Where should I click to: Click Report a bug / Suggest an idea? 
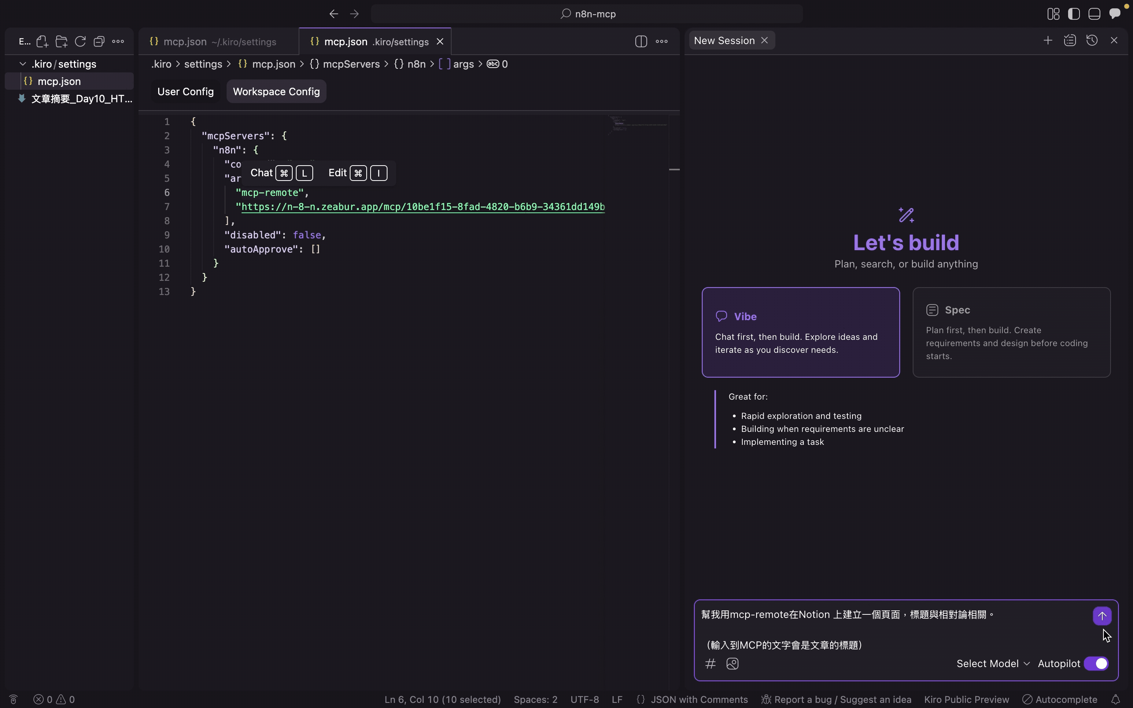click(836, 700)
